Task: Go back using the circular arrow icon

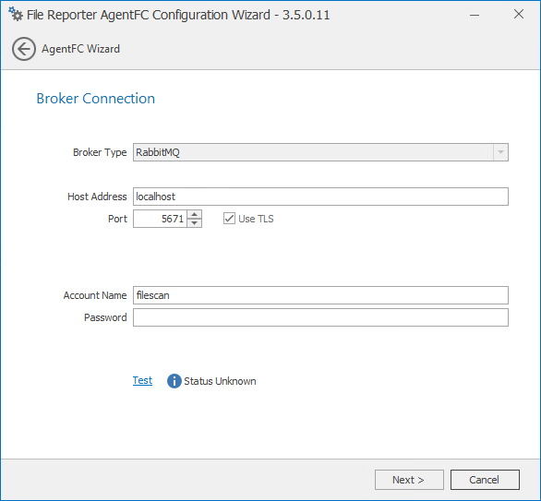Action: point(24,49)
